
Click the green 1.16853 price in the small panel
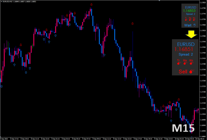(189, 11)
